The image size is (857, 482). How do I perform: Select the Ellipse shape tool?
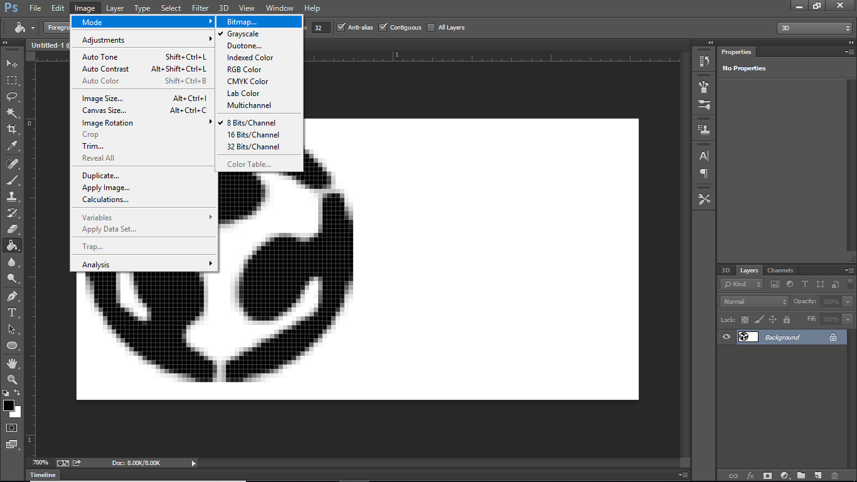click(12, 345)
